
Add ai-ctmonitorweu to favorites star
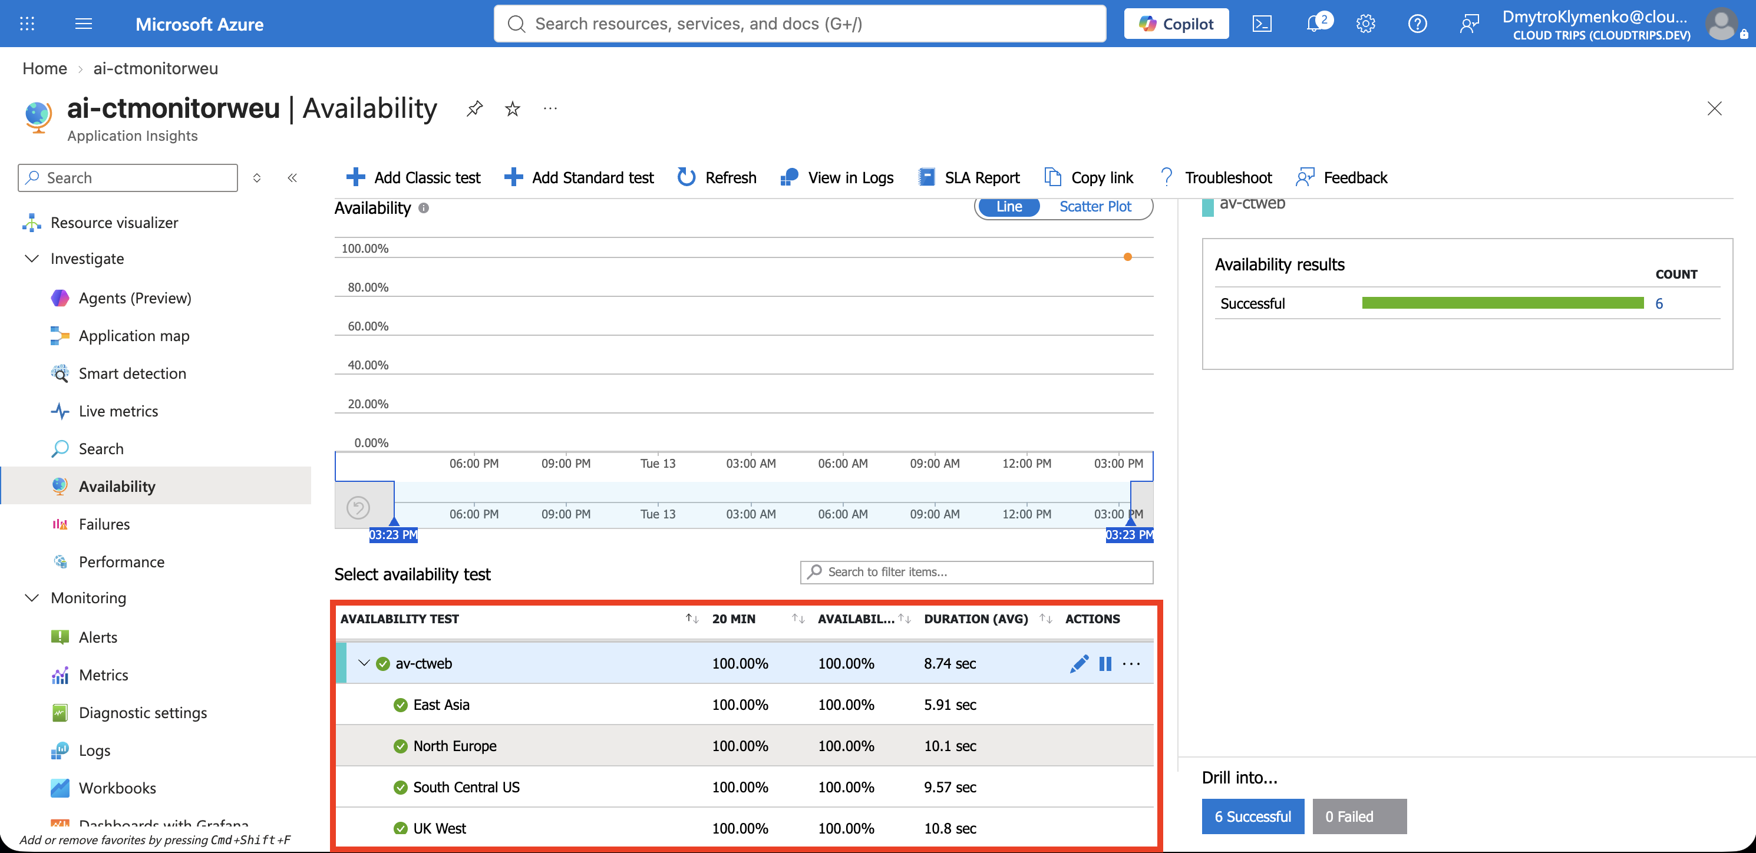[513, 108]
